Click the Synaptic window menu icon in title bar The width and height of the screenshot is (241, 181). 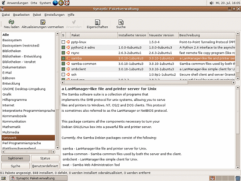2,9
